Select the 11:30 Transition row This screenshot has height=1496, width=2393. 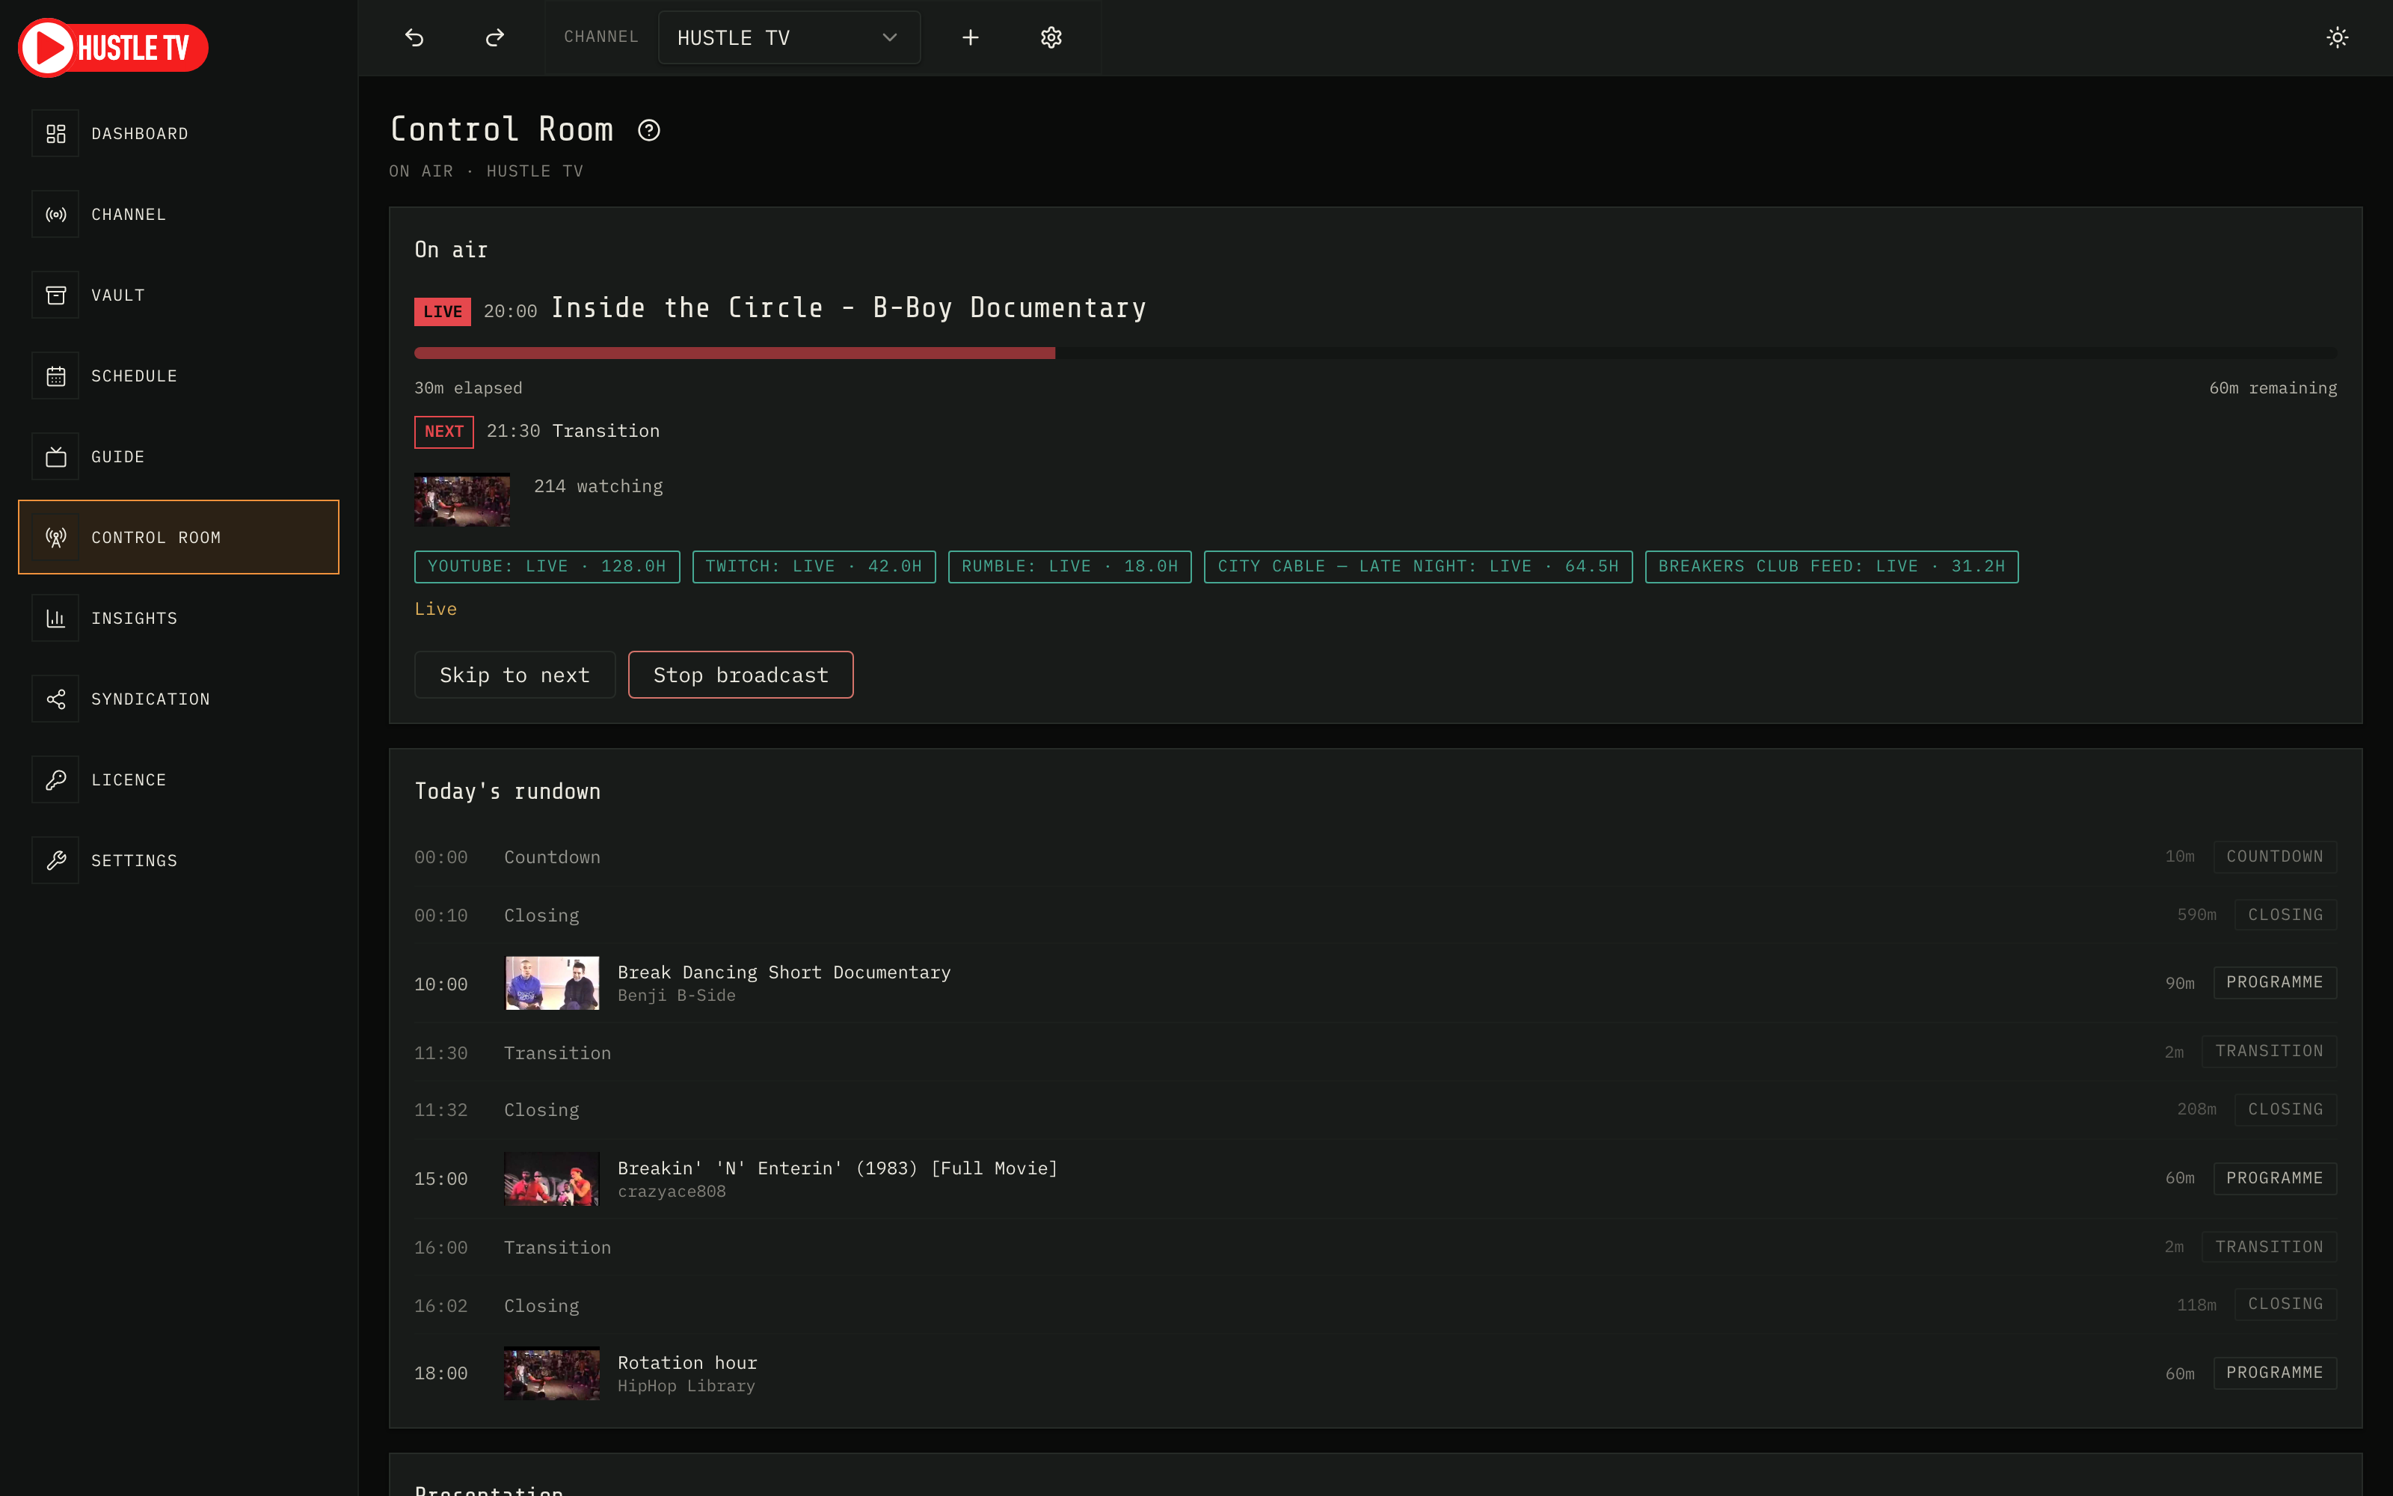tap(1375, 1052)
